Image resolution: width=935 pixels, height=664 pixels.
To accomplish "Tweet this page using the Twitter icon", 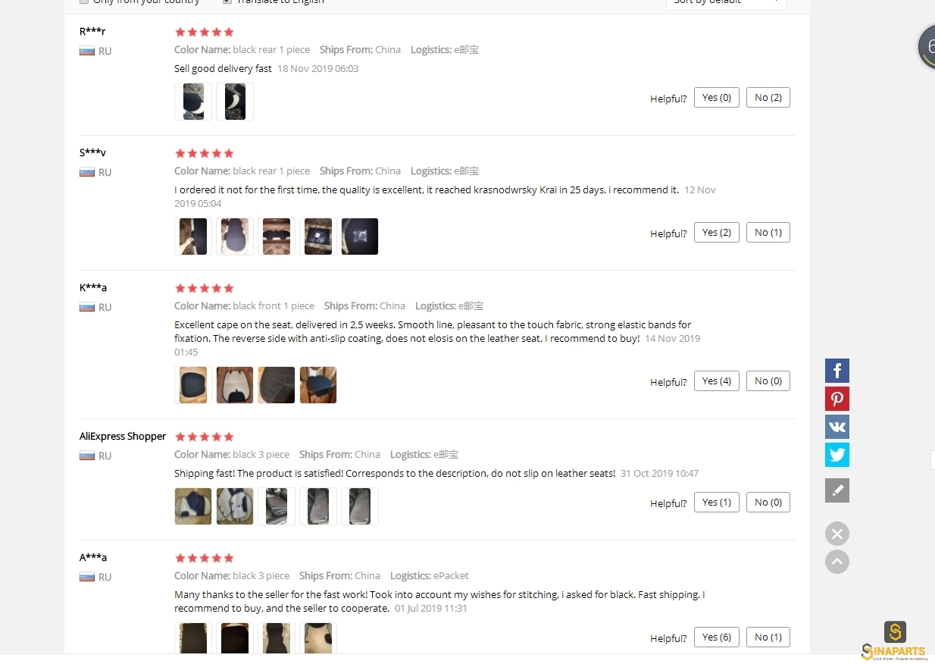I will 837,455.
